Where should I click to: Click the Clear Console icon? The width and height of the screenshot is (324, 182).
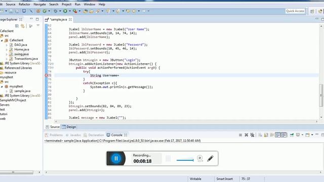point(260,135)
